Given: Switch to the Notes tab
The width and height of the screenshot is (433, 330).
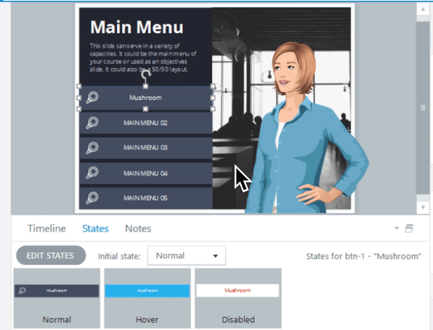Looking at the screenshot, I should click(138, 229).
